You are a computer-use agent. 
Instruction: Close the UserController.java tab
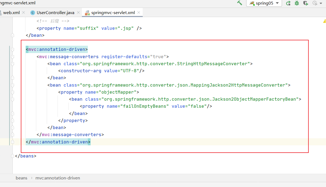(78, 12)
